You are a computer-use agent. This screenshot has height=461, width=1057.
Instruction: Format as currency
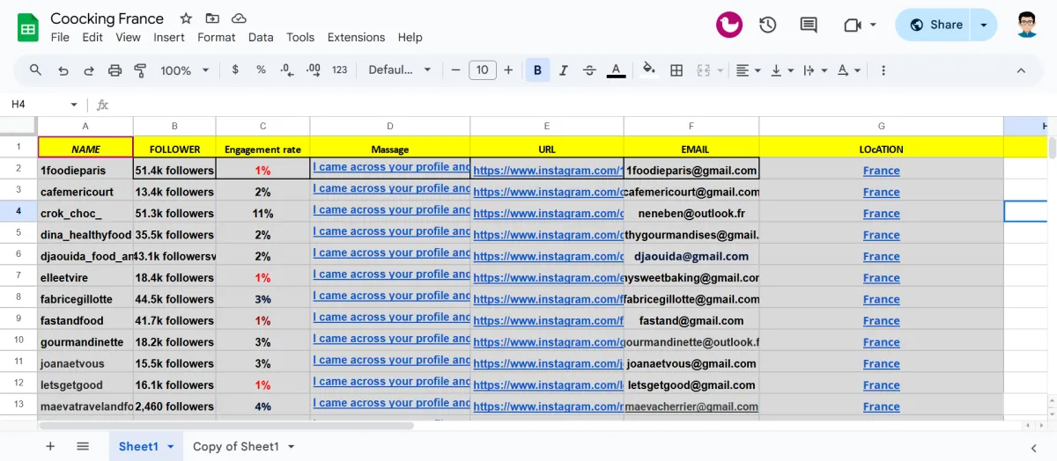[x=235, y=70]
